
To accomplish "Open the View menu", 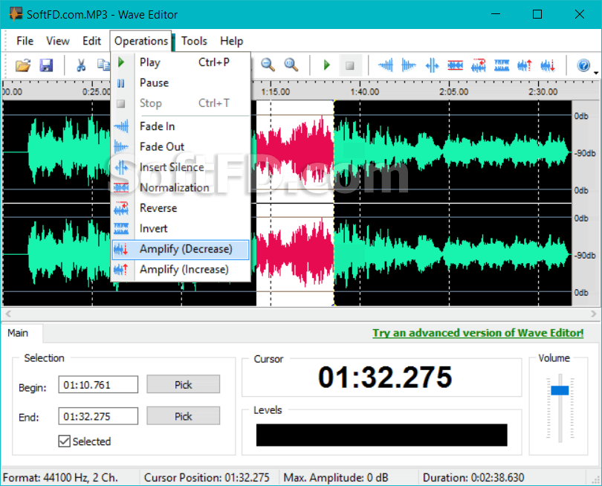I will pos(57,41).
